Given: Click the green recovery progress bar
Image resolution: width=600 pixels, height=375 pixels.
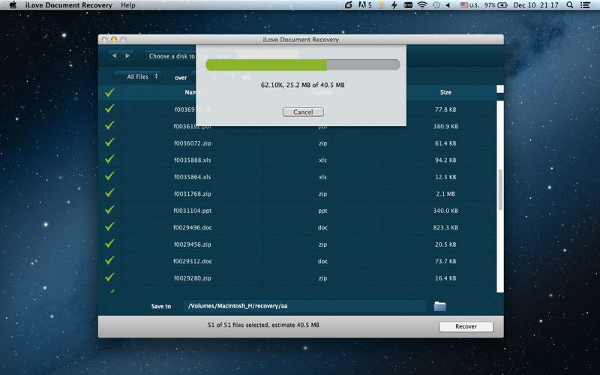Looking at the screenshot, I should click(x=303, y=64).
